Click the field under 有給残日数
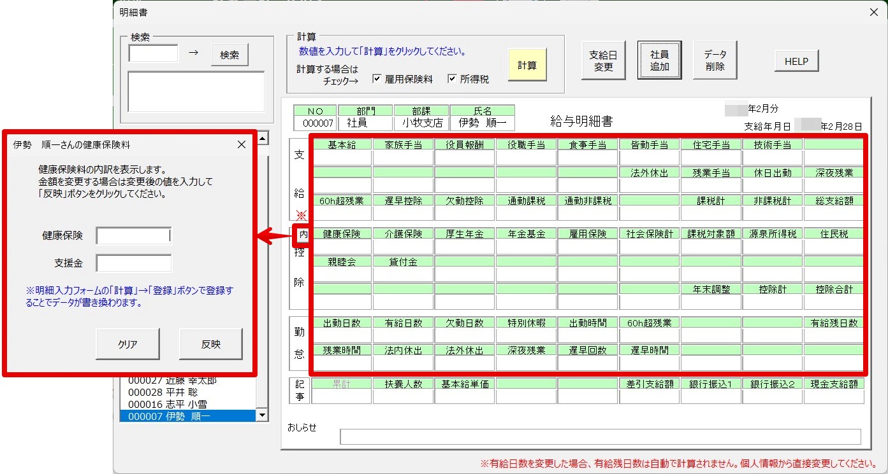Image resolution: width=888 pixels, height=474 pixels. 834,335
